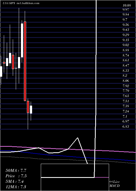Click the 12MA : 7.3 readout
Screen dimensions: 136x191
[x=16, y=187]
